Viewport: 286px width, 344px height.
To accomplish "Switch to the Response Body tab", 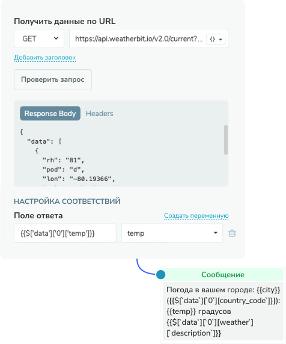I will point(50,114).
